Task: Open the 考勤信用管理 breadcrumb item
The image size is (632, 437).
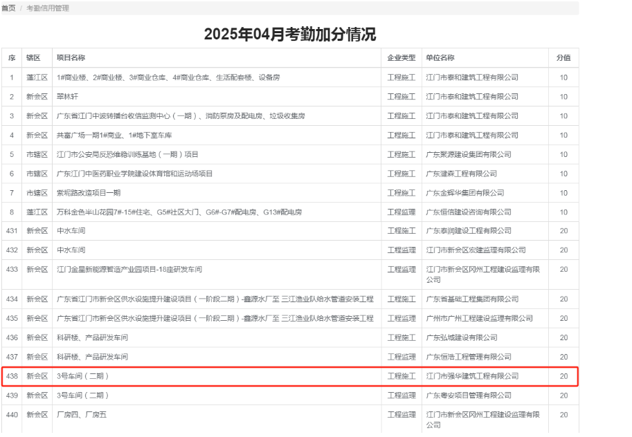Action: click(48, 8)
